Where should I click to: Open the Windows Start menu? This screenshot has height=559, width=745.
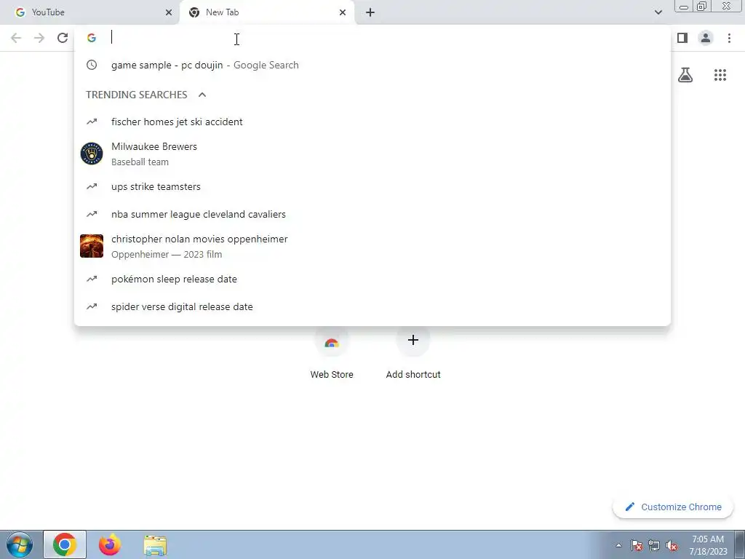pos(20,544)
